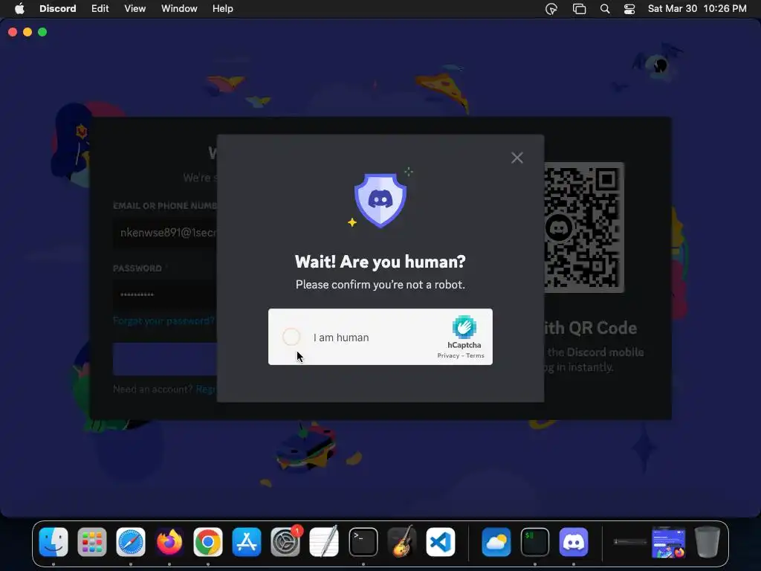761x571 pixels.
Task: Open Spotlight search in menu bar
Action: point(605,9)
